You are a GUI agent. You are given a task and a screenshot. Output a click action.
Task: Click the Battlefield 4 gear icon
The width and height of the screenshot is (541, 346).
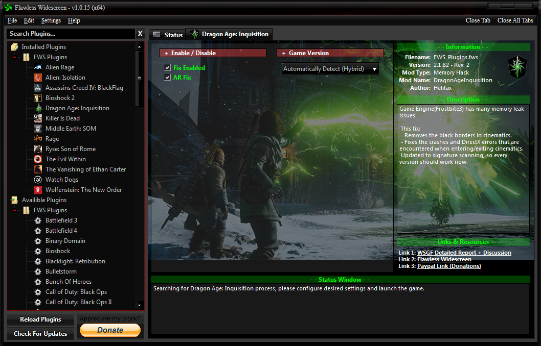click(x=38, y=231)
